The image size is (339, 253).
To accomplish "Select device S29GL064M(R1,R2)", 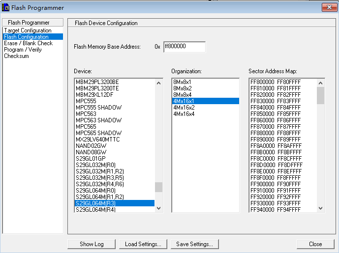I will point(115,197).
